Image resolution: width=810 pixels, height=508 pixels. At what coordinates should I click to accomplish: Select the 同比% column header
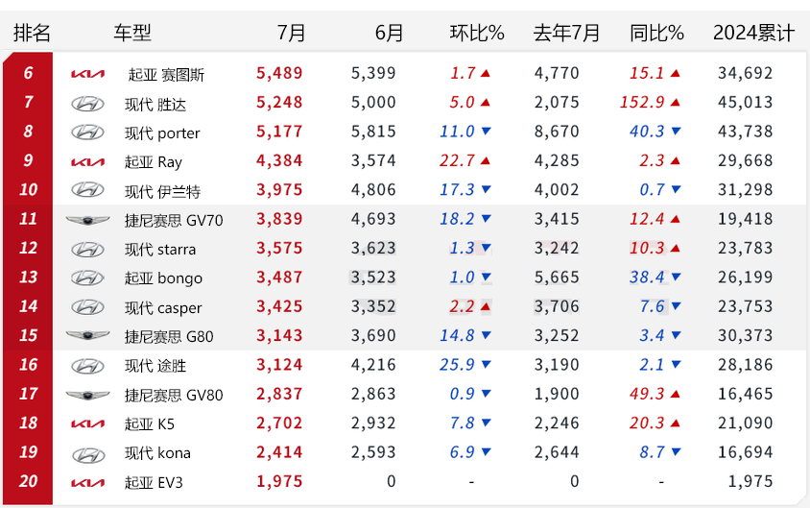point(656,33)
